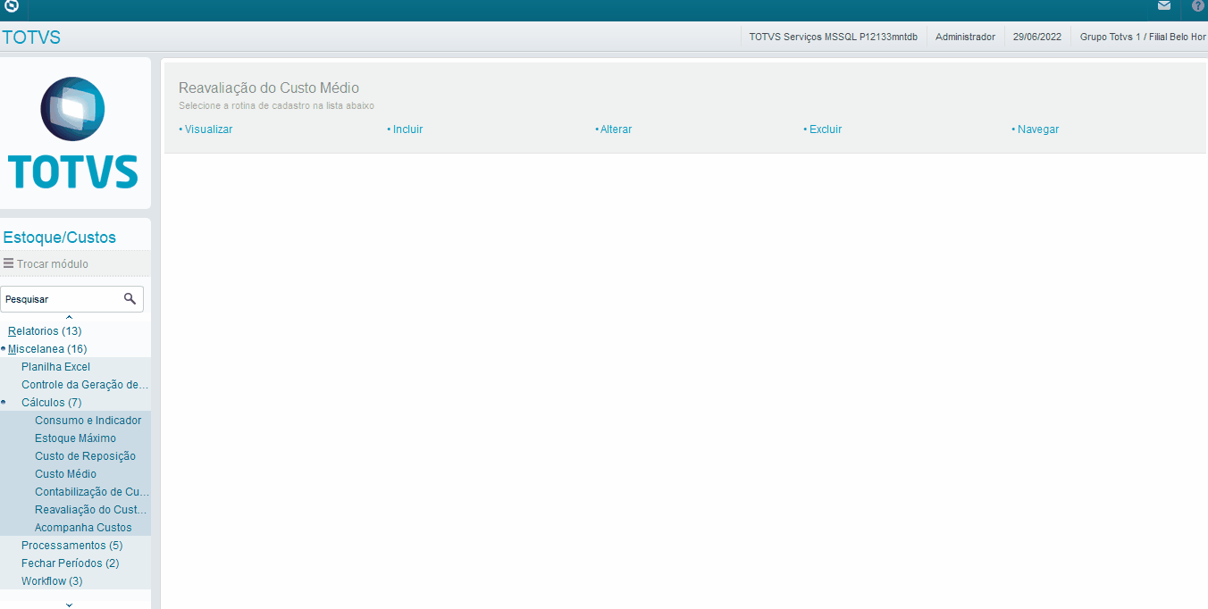Collapse Miscelanea (16) menu
The image size is (1208, 609).
point(47,349)
